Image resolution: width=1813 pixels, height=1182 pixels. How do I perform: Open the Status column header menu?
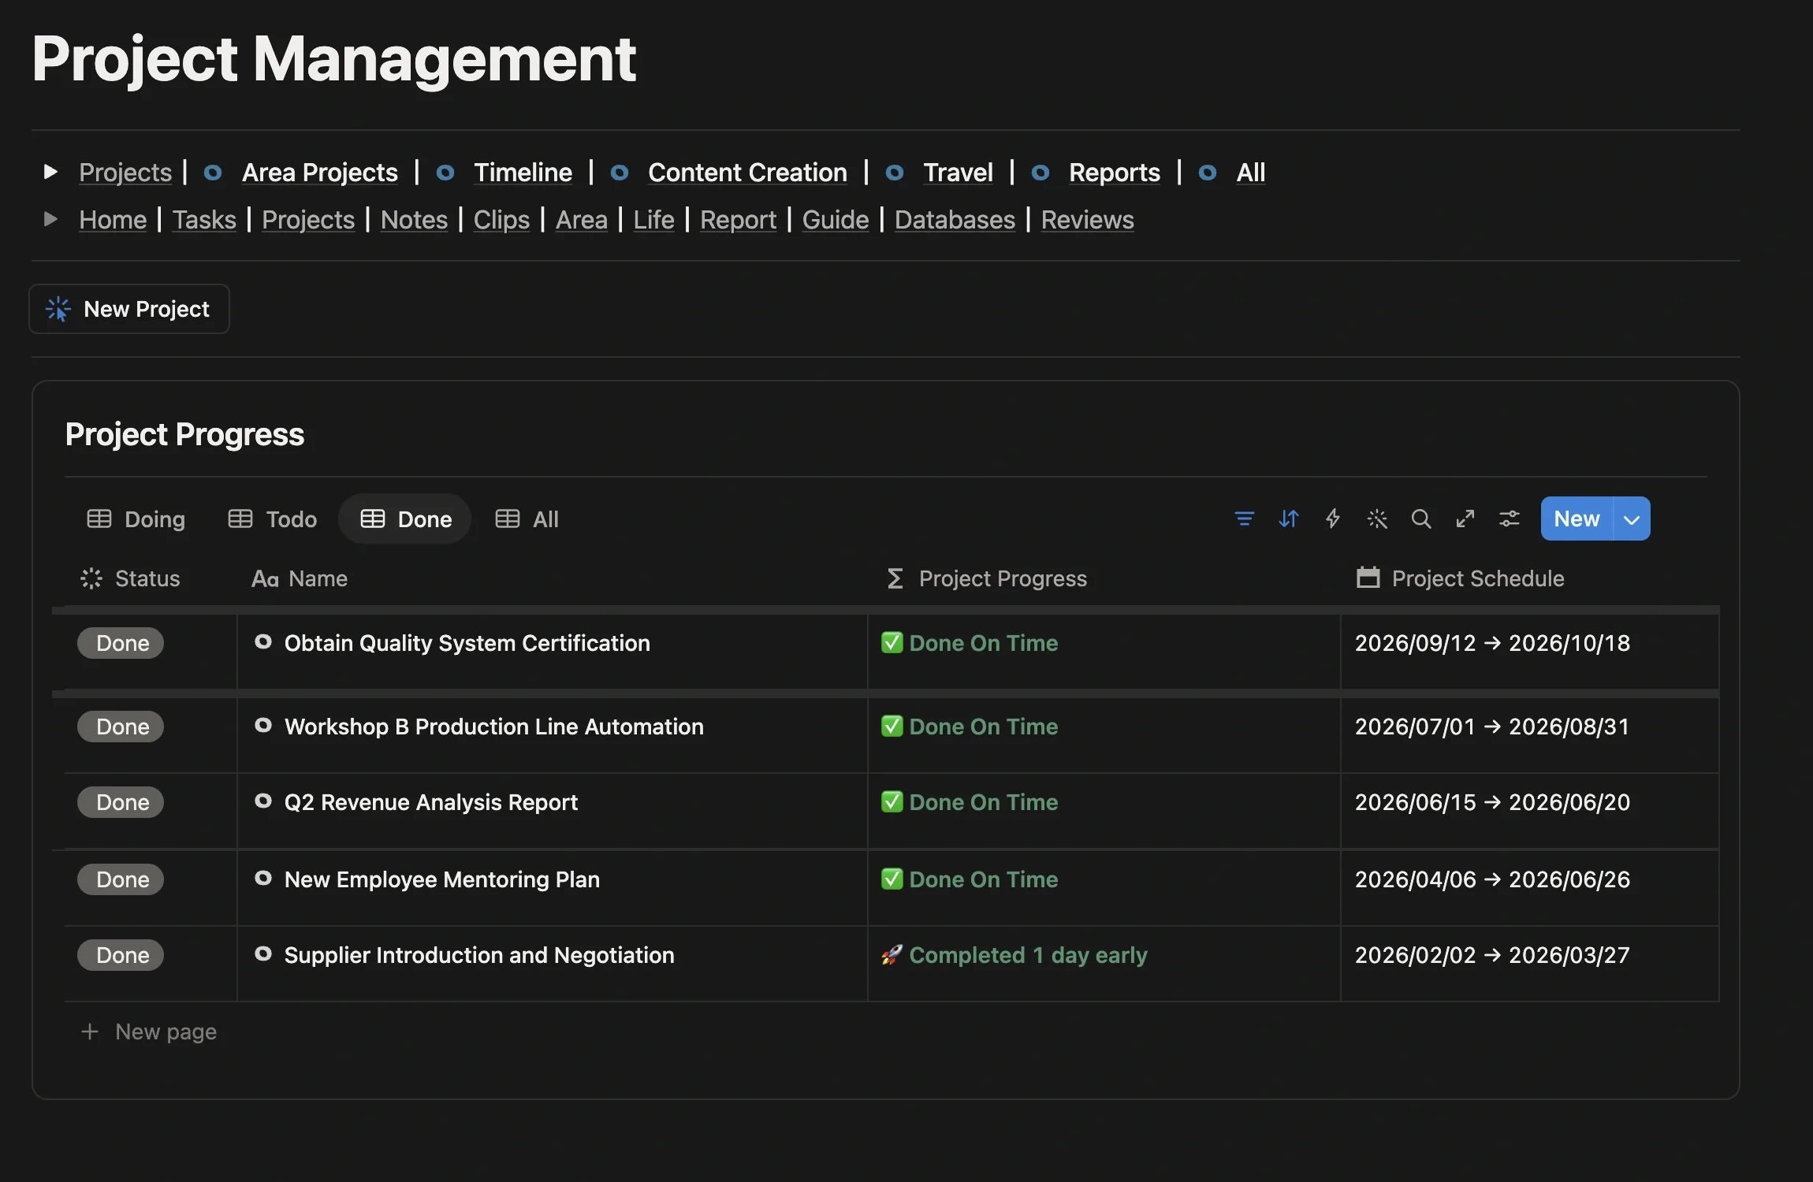131,578
